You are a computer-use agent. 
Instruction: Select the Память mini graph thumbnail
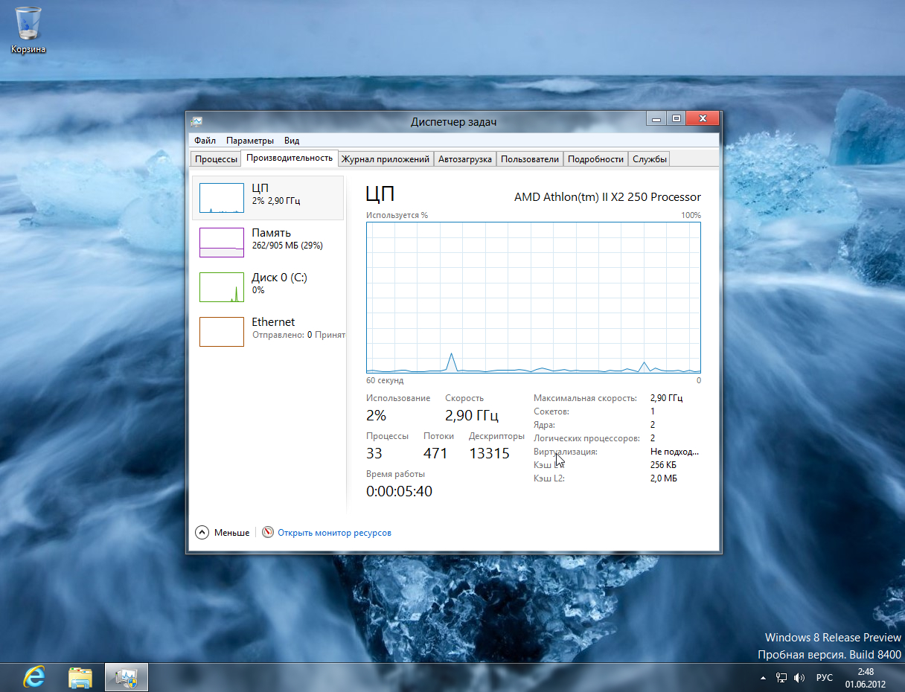click(x=222, y=243)
